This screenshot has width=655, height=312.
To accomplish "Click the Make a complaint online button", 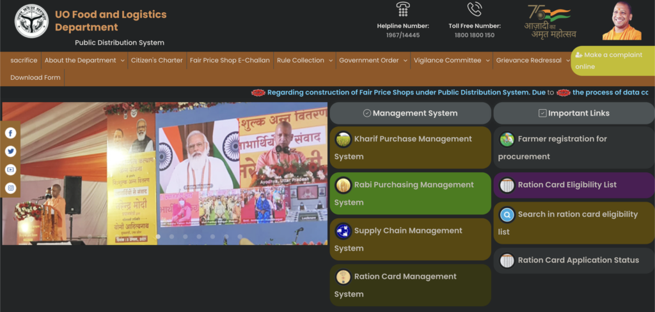I will point(612,61).
